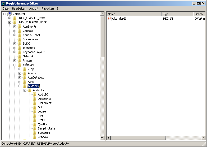Sort by the Typ column header
This screenshot has height=147, width=207.
[x=177, y=14]
